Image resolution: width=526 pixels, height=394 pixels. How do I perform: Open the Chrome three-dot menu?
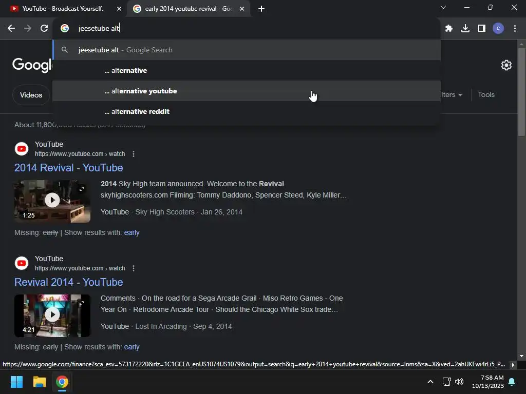[x=515, y=29]
